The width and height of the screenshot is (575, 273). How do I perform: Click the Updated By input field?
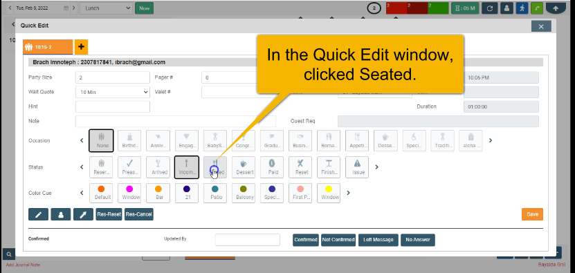248,240
